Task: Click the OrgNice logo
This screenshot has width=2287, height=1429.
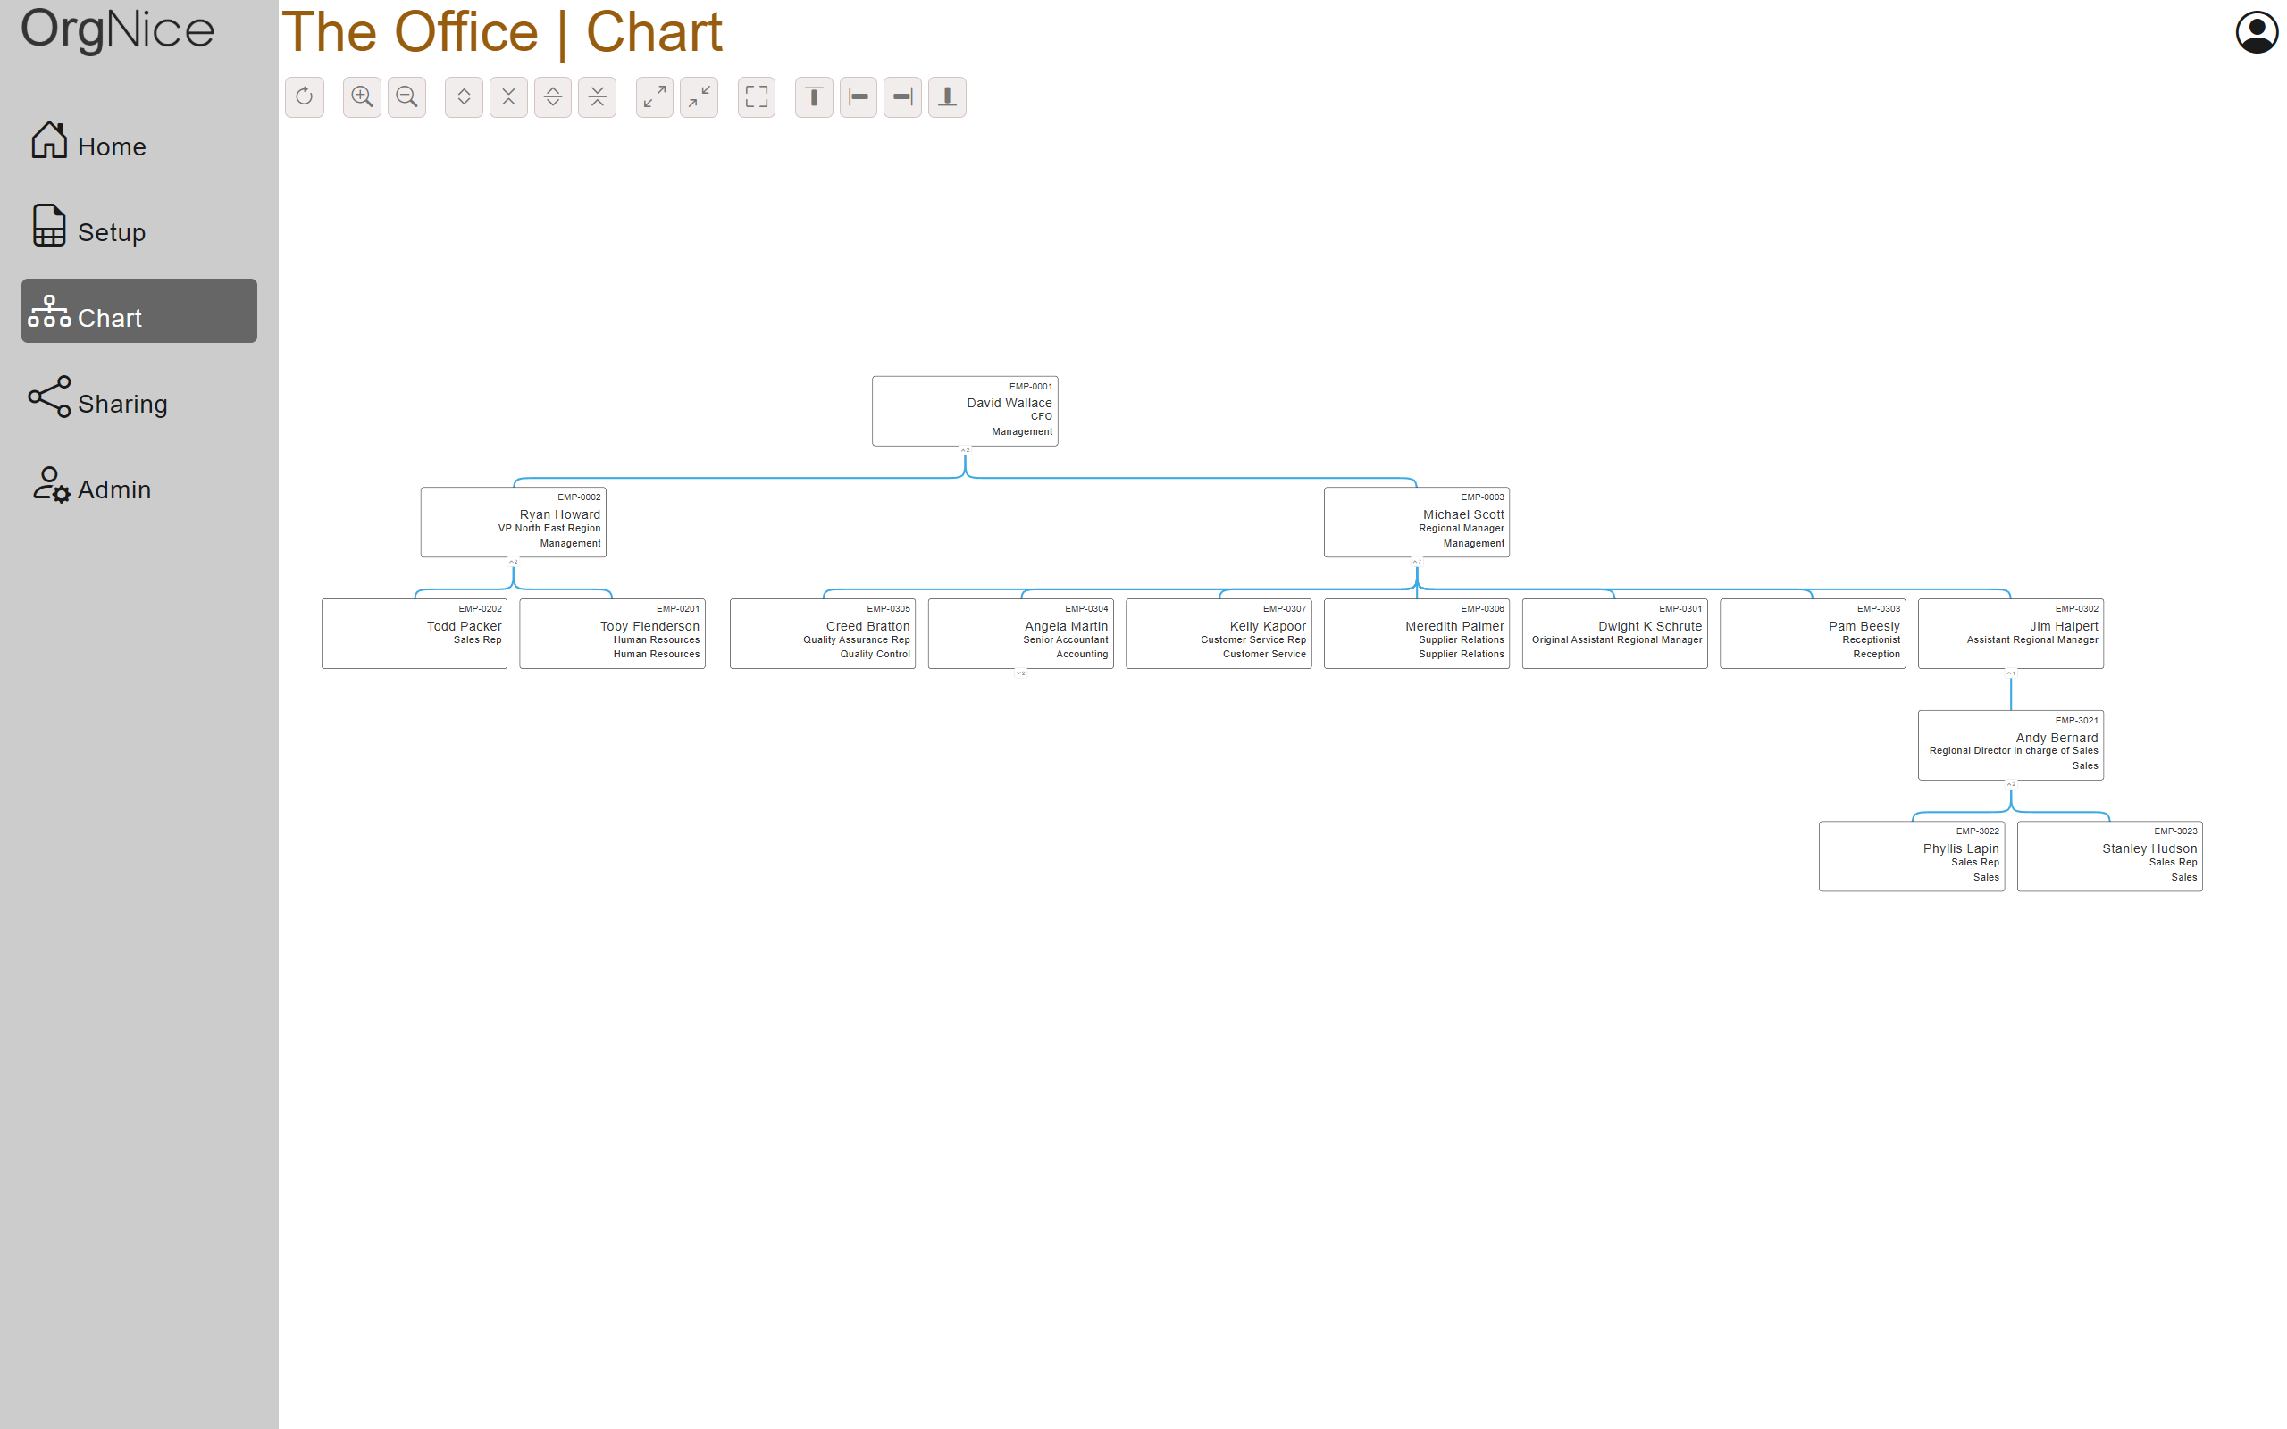Action: 118,30
